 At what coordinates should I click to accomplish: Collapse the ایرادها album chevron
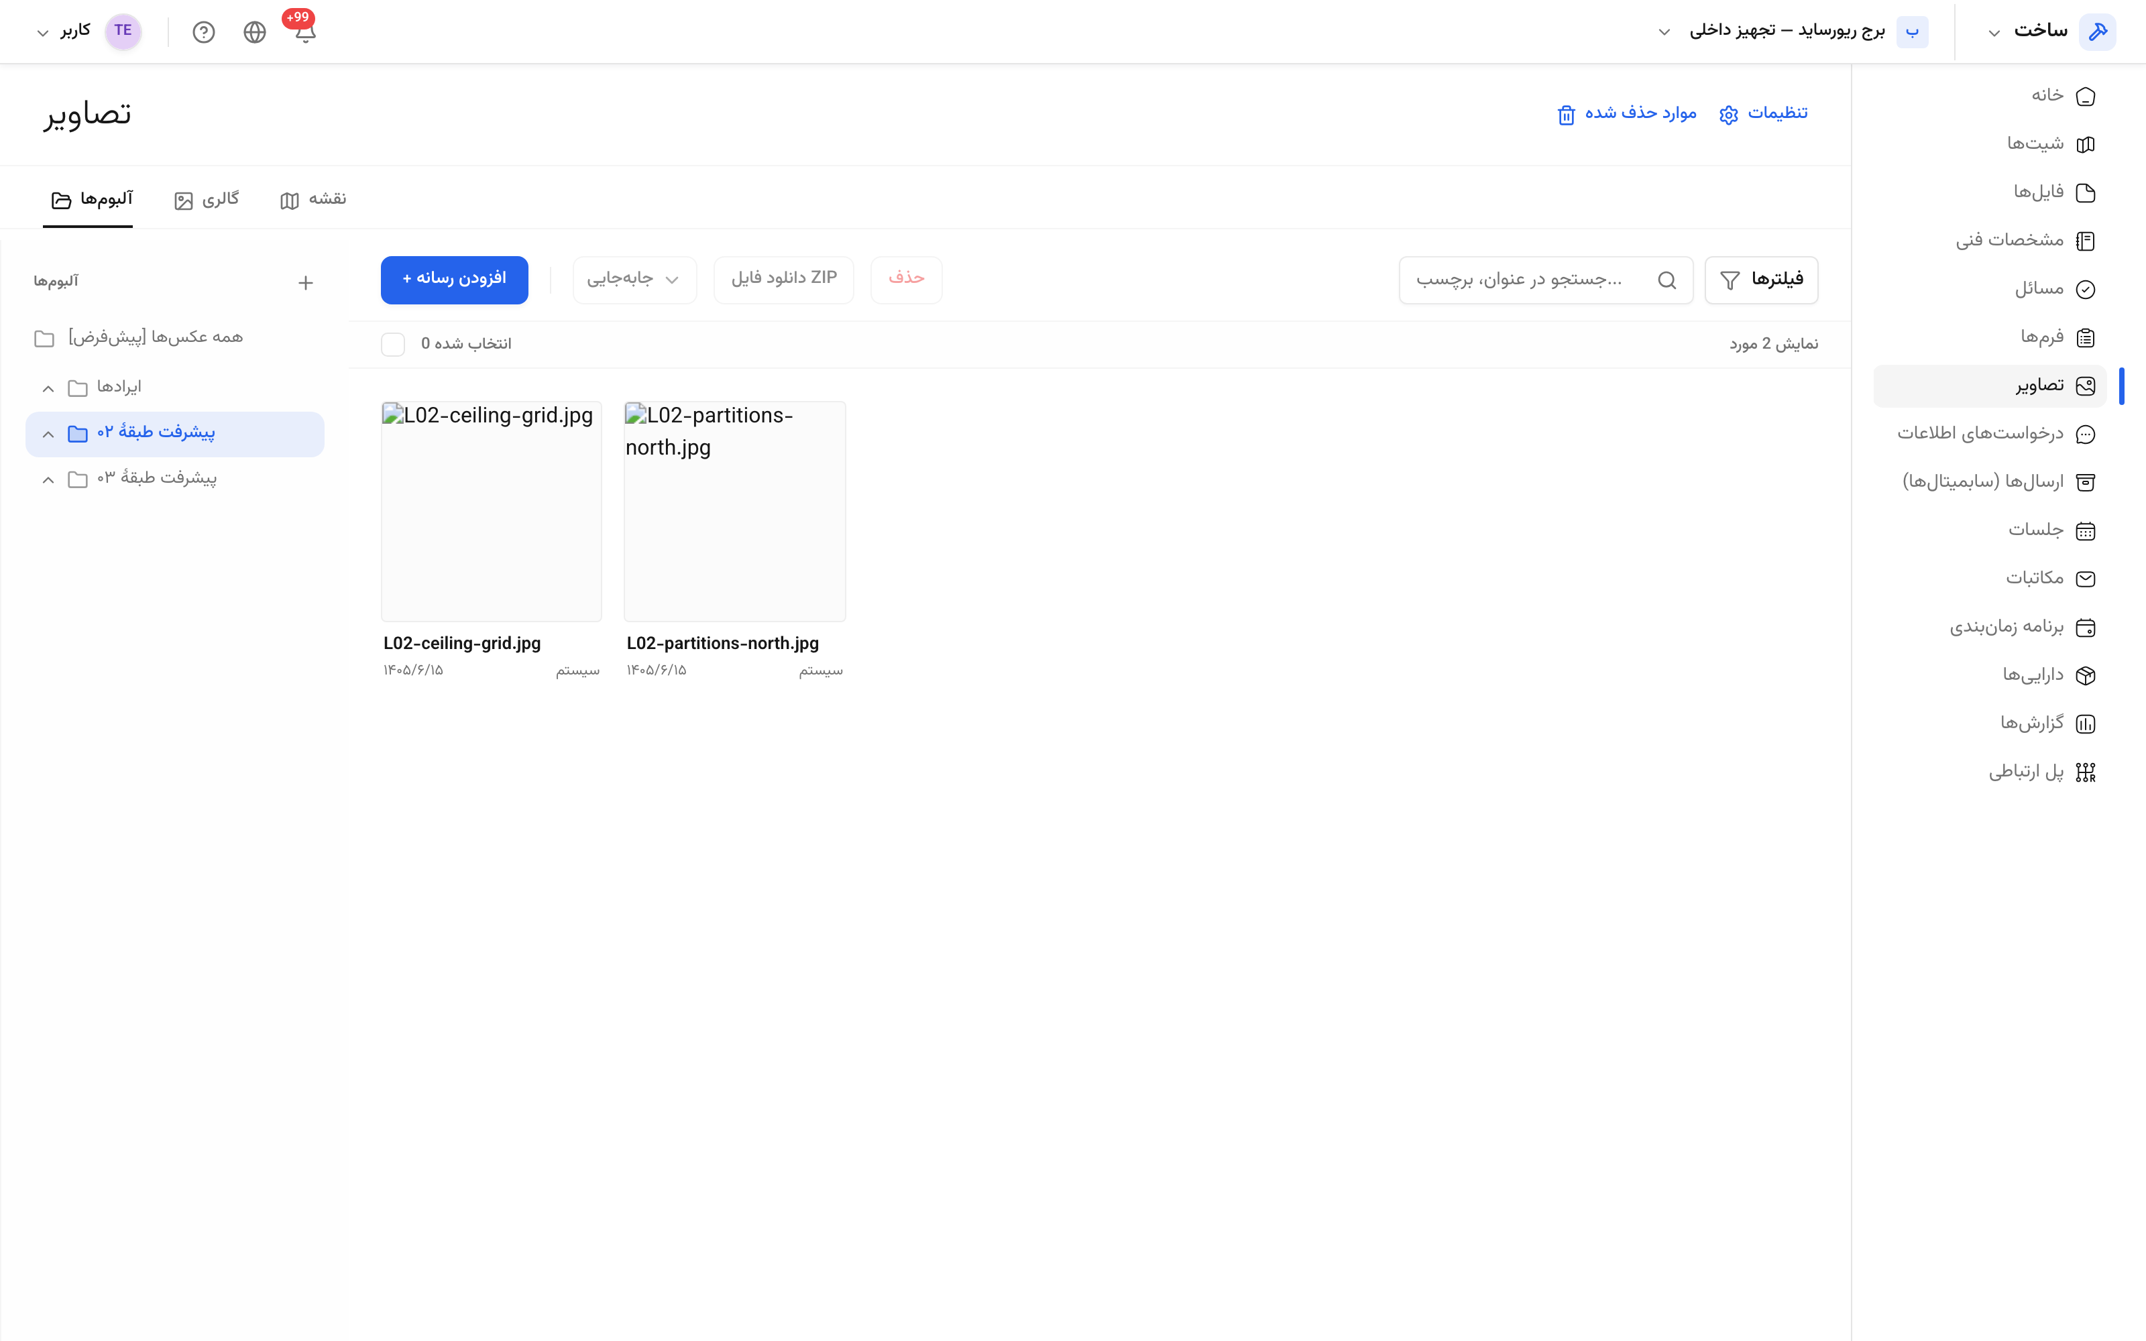pos(48,388)
